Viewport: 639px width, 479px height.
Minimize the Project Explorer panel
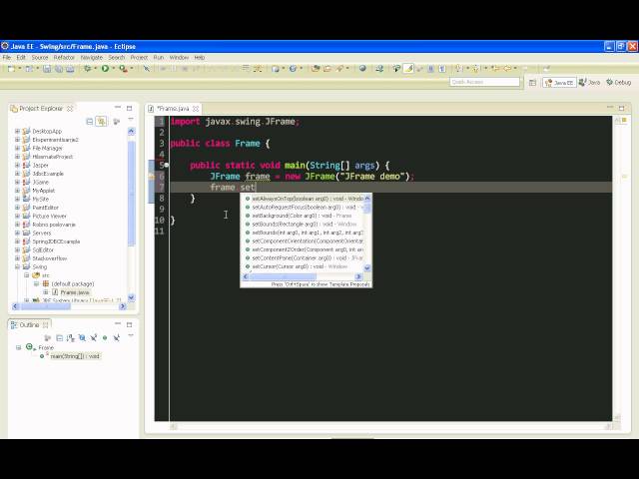(x=118, y=108)
